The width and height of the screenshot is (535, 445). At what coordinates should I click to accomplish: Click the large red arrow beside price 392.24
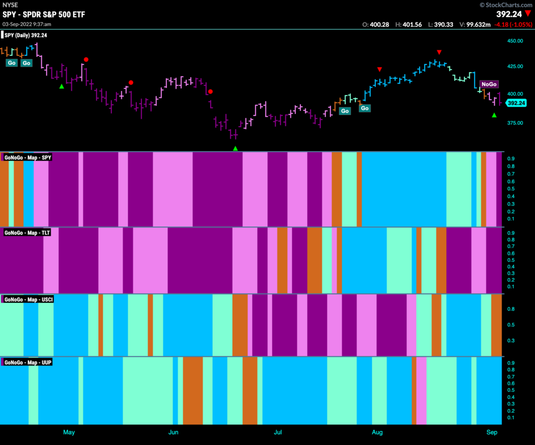(x=528, y=14)
